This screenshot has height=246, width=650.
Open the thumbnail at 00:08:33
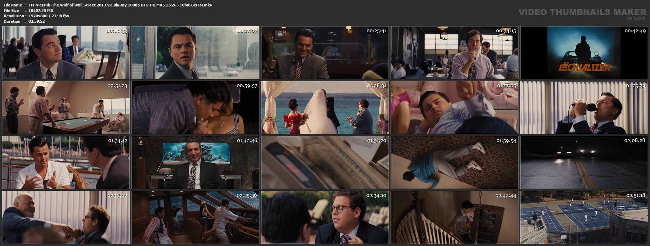click(x=66, y=53)
